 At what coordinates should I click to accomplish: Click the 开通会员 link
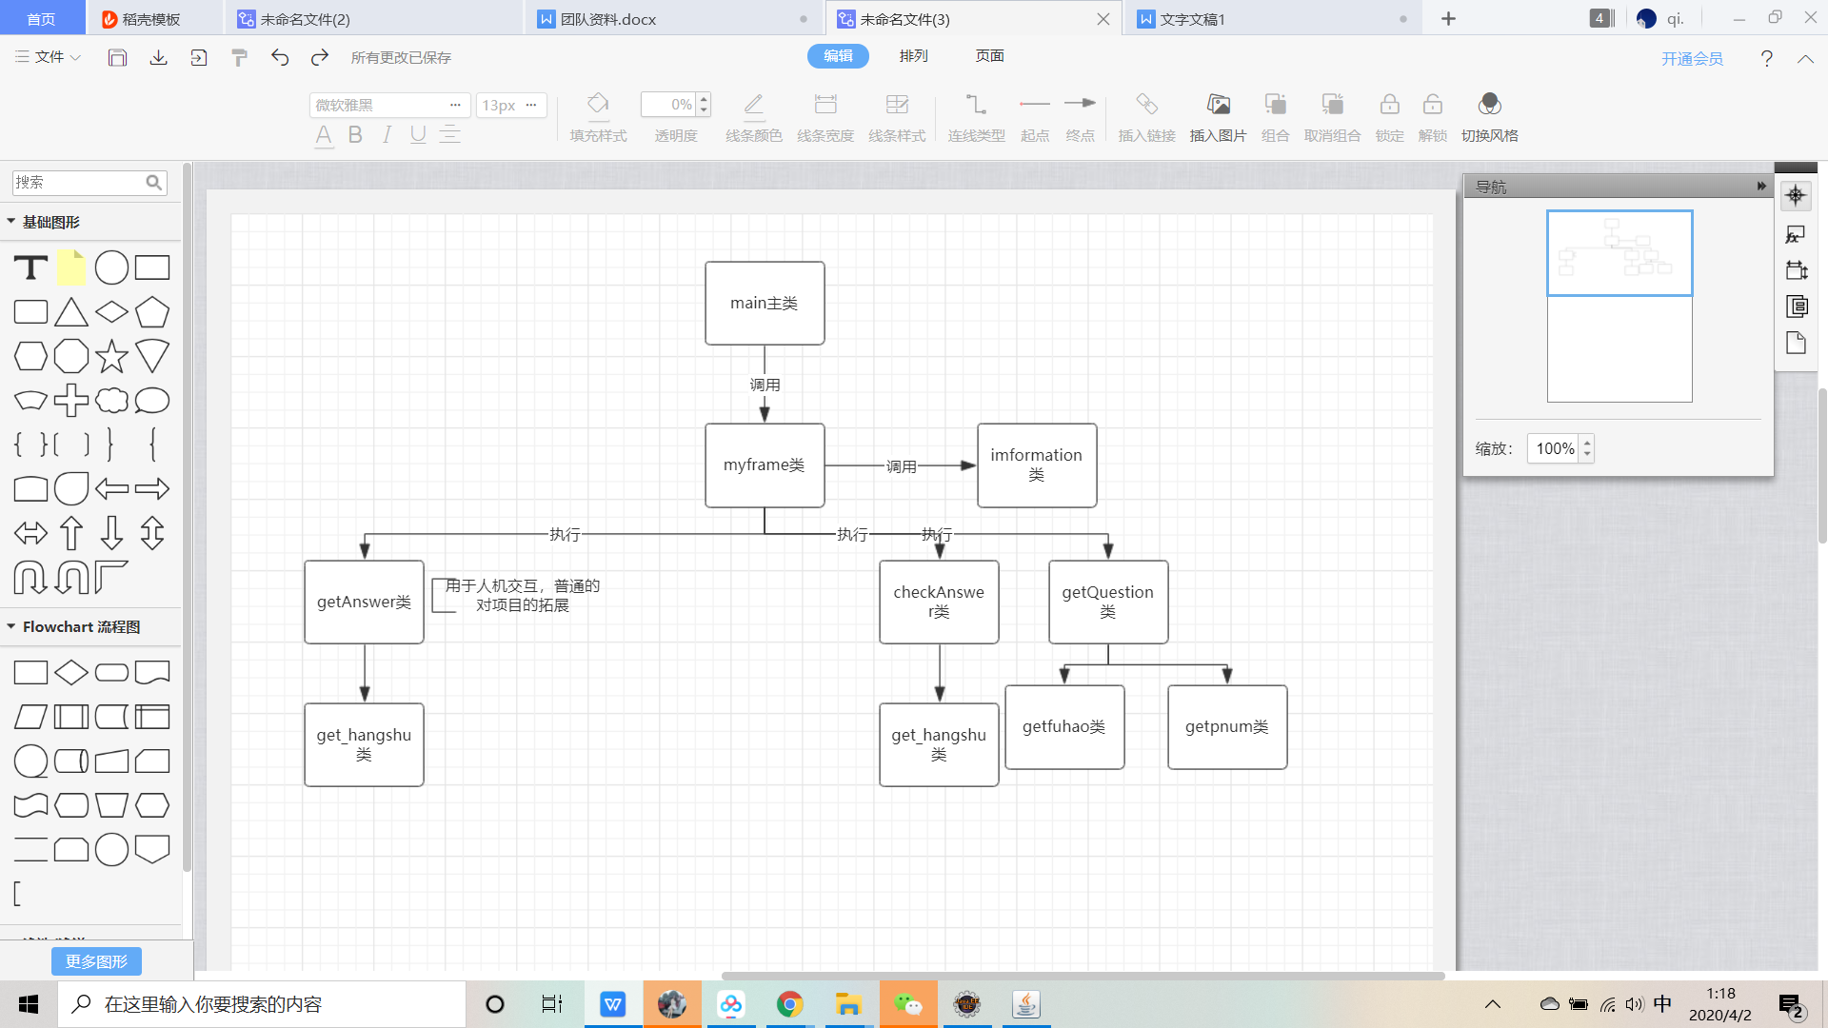(x=1692, y=59)
